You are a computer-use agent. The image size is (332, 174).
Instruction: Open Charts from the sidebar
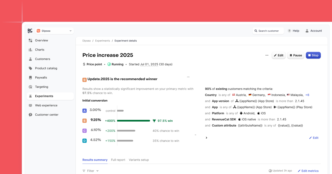[x=40, y=50]
